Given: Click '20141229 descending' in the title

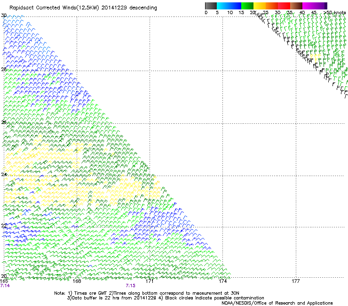Looking at the screenshot, I should tap(129, 8).
